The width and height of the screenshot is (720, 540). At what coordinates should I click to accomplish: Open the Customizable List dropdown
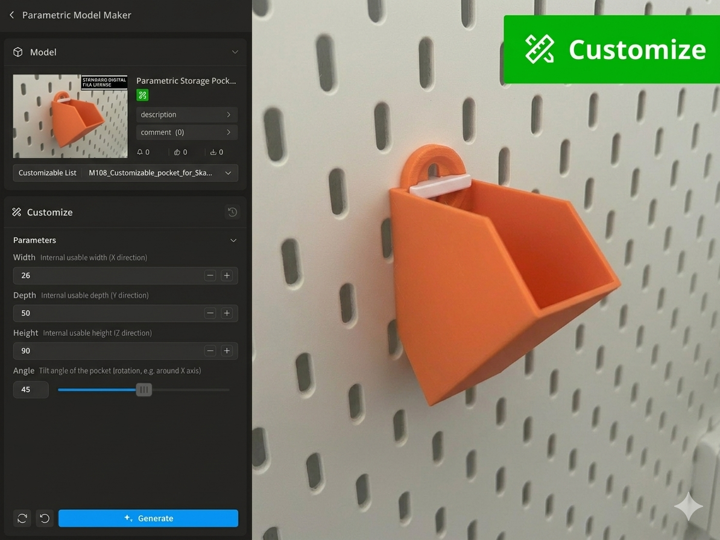coord(125,173)
